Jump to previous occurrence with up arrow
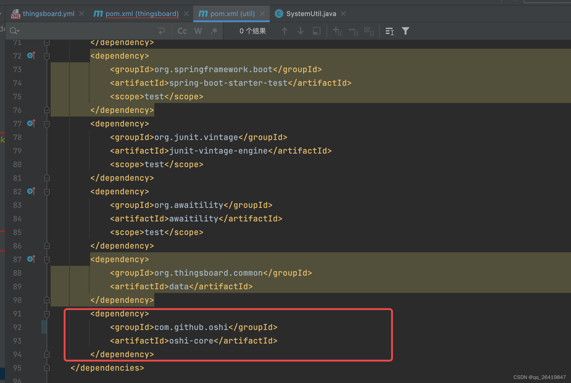 coord(284,31)
